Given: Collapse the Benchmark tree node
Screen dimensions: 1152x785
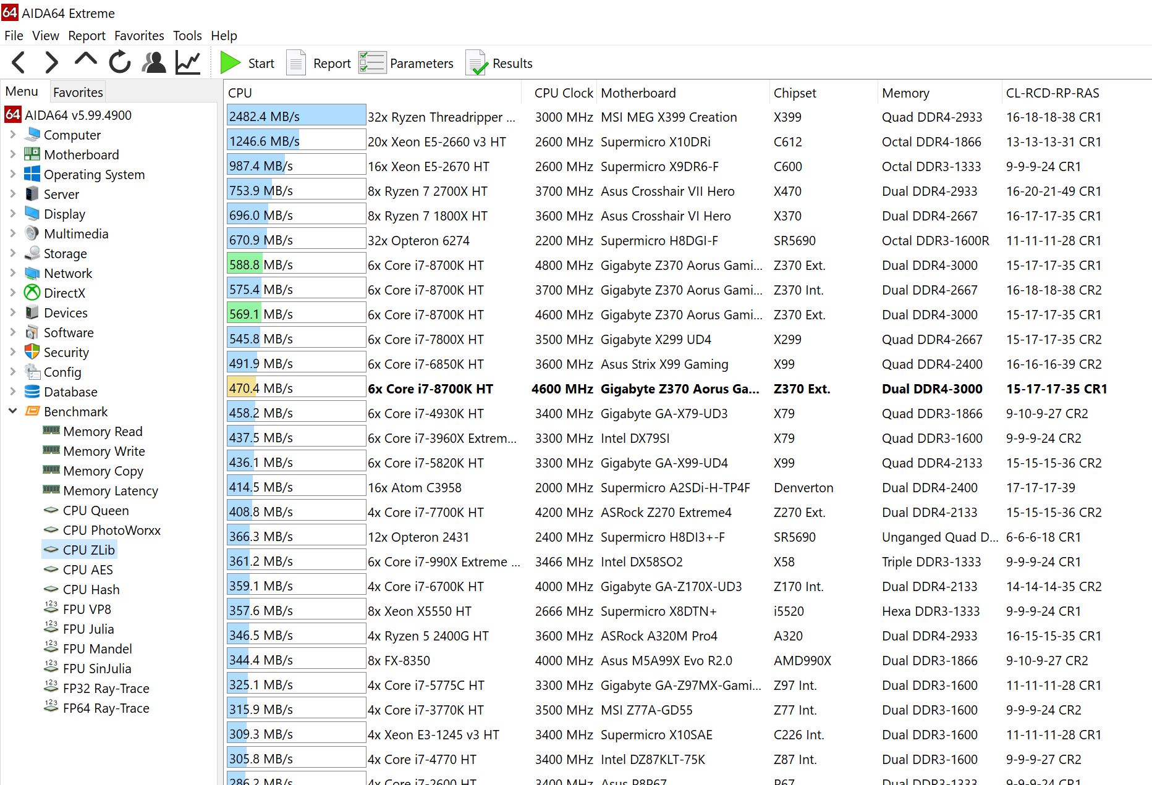Looking at the screenshot, I should coord(13,411).
